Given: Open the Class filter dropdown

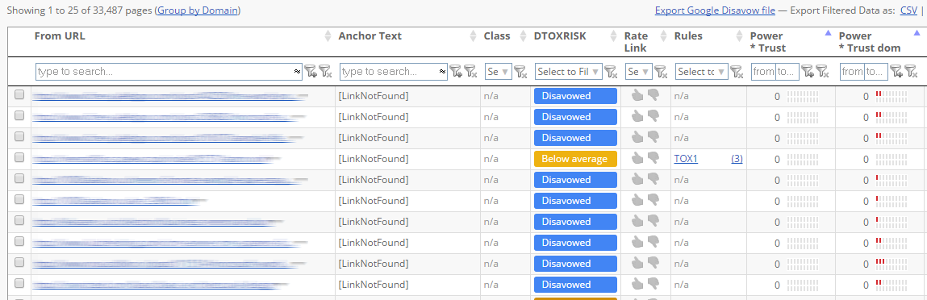Looking at the screenshot, I should pos(499,72).
